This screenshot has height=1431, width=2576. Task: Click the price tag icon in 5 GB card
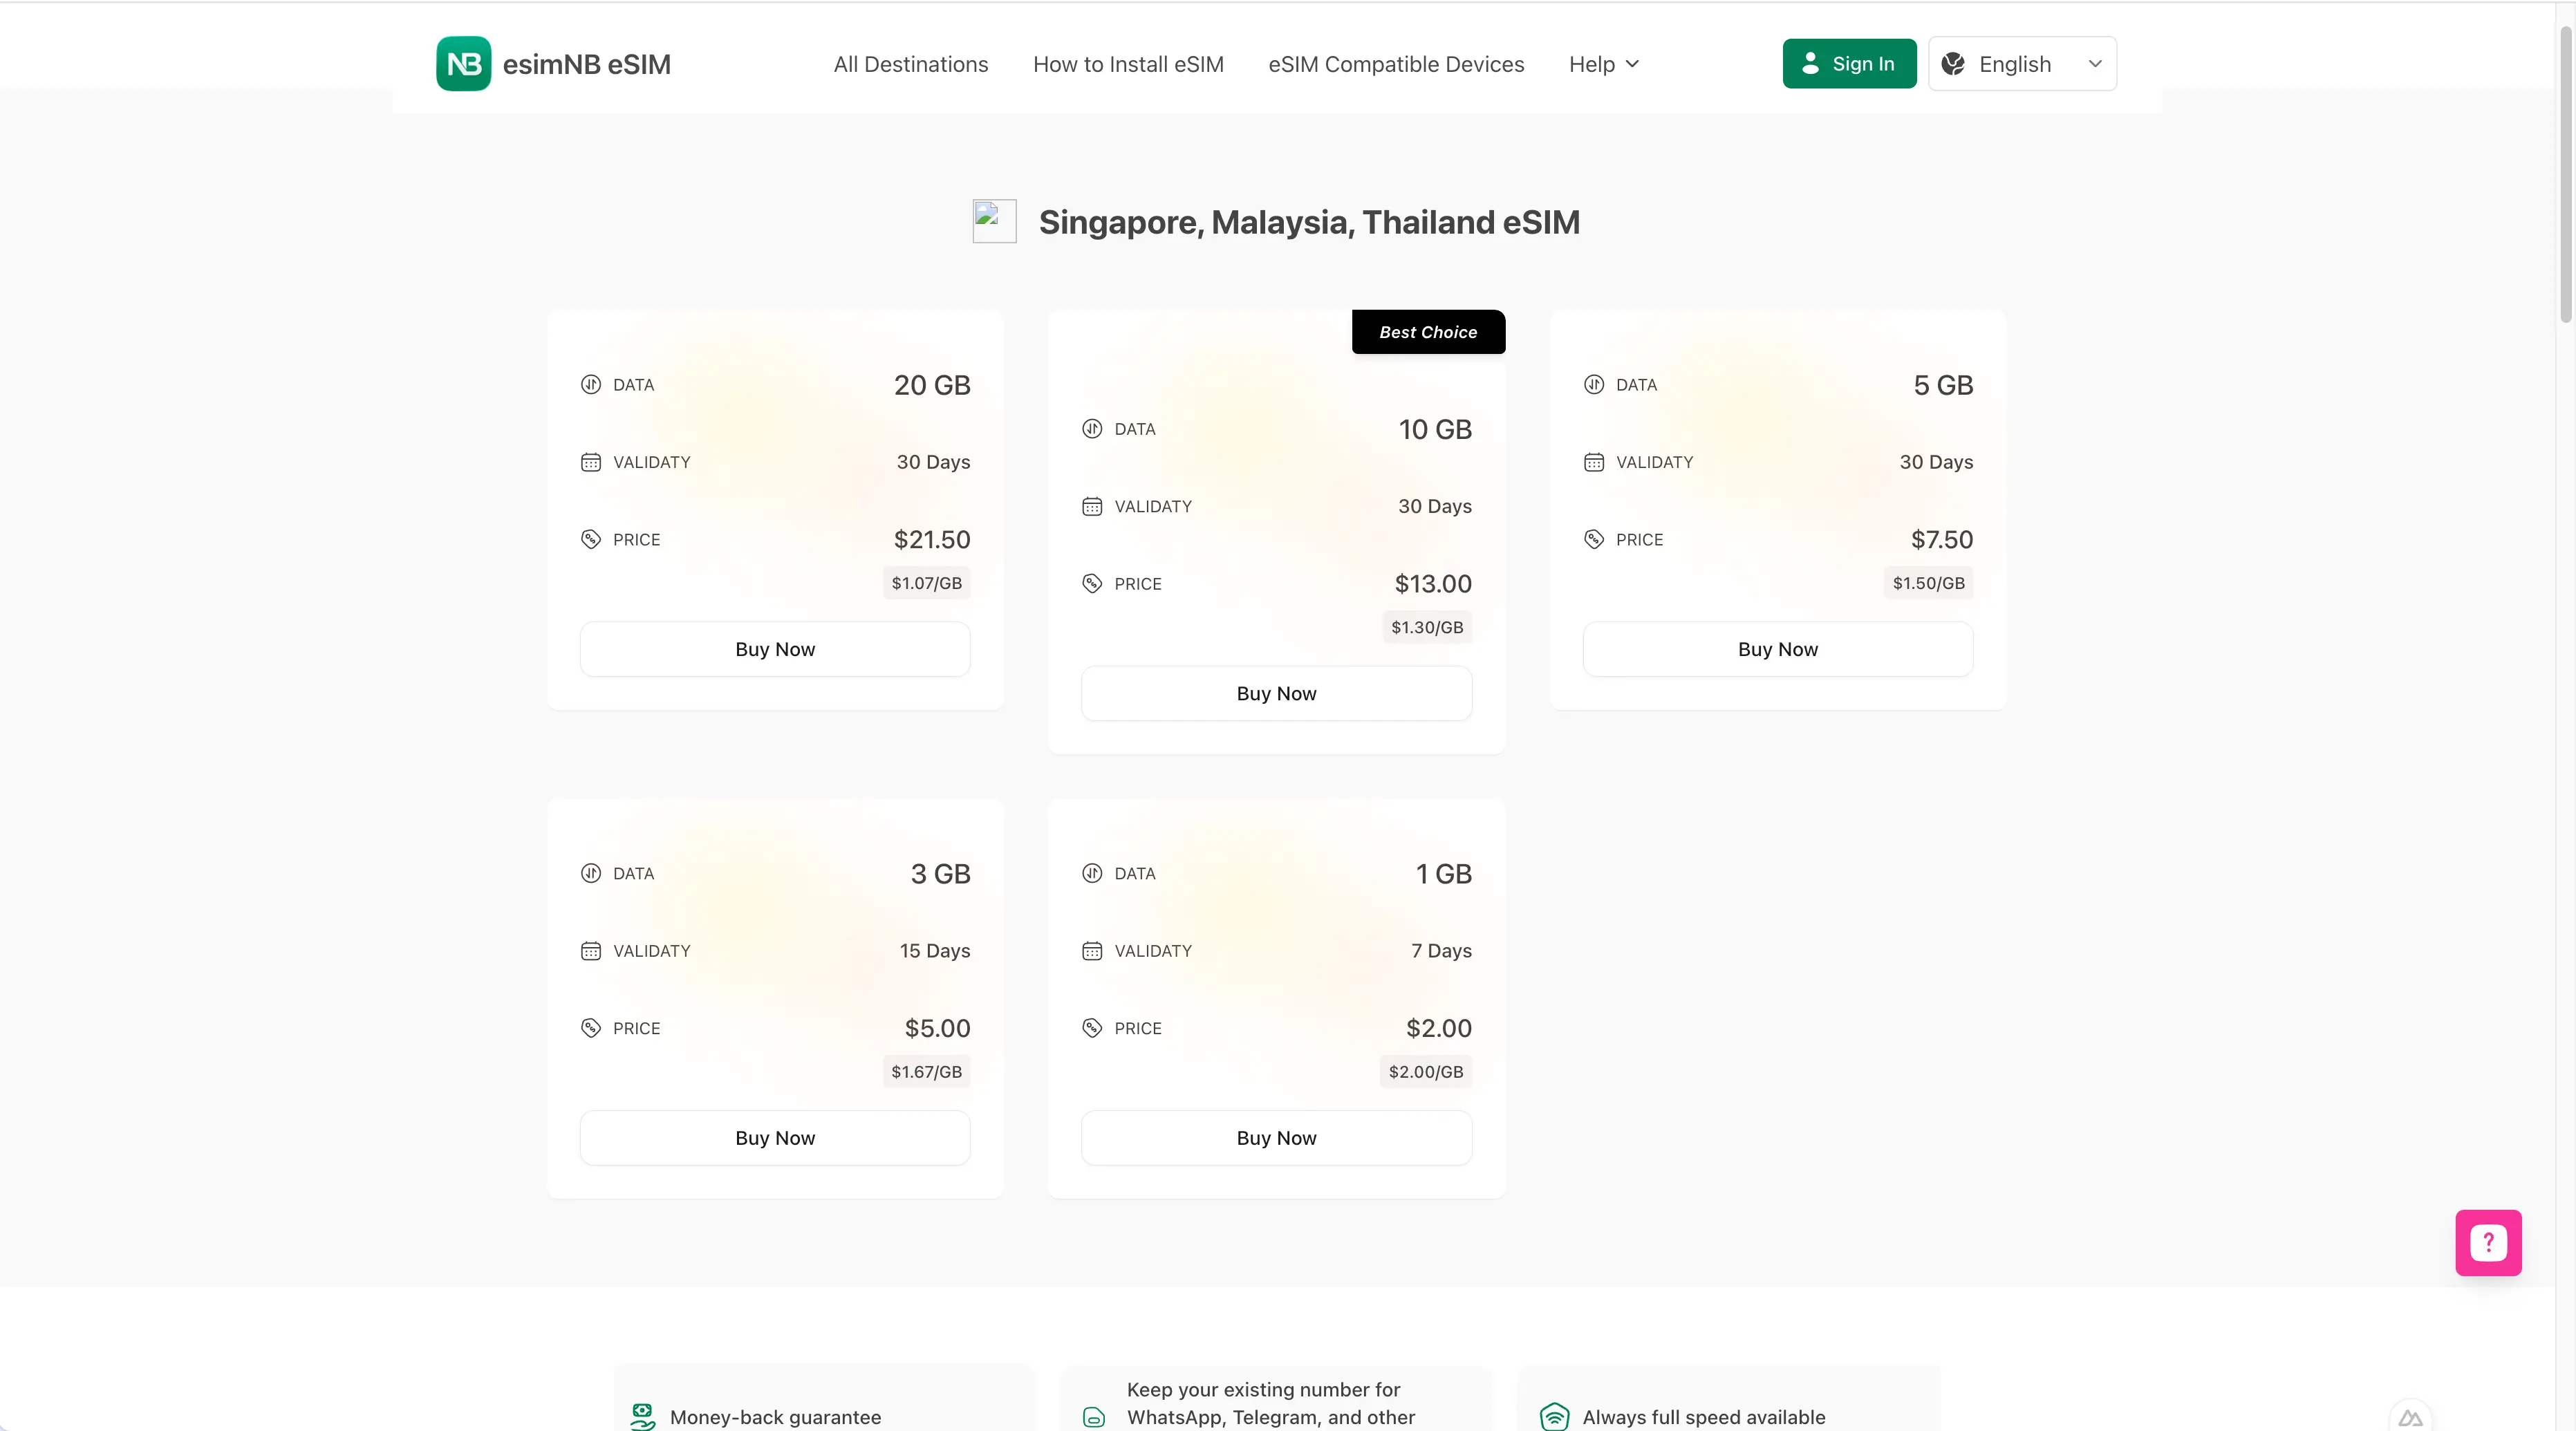pyautogui.click(x=1594, y=540)
